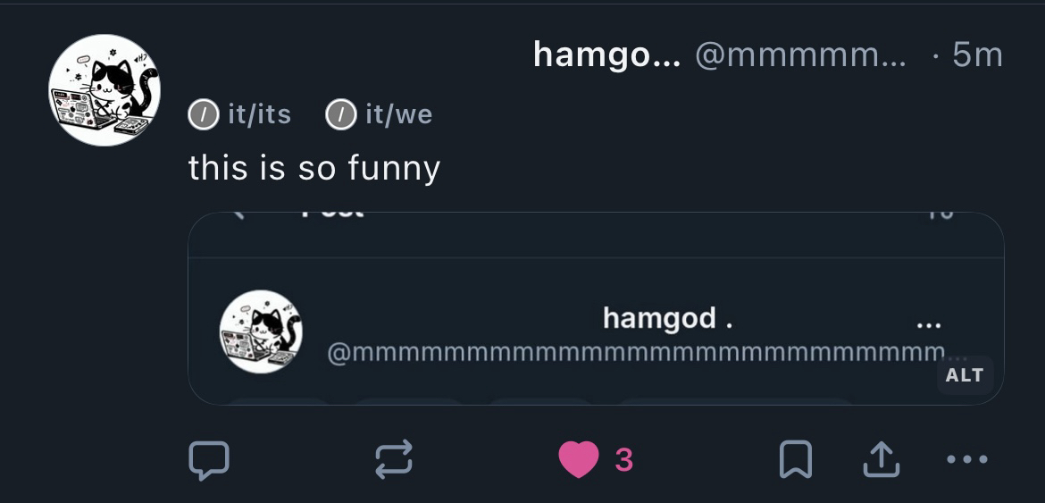Image resolution: width=1045 pixels, height=503 pixels.
Task: Click the ALT badge on the image
Action: 964,375
